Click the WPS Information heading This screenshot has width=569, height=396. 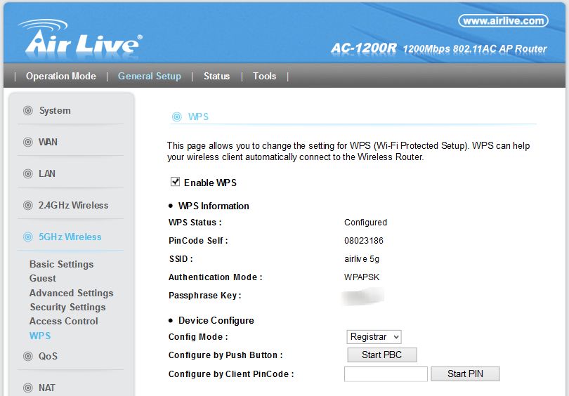pyautogui.click(x=214, y=206)
